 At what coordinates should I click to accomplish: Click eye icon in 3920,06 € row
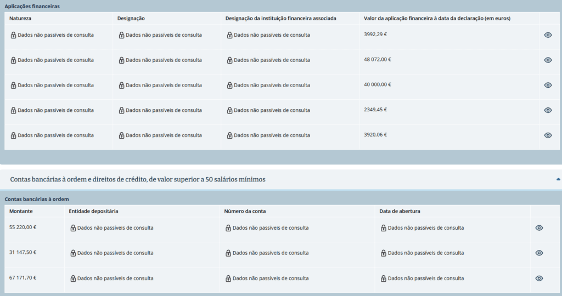547,135
